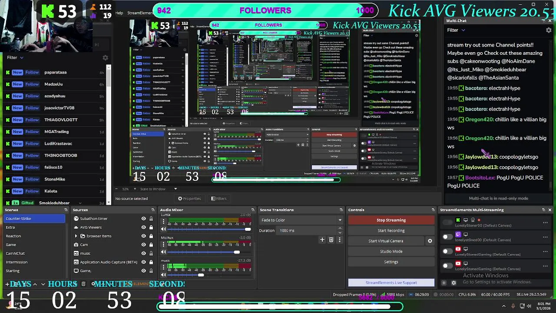Viewport: 556px width, 313px height.
Task: Move selected scene down
Action: (x=43, y=284)
